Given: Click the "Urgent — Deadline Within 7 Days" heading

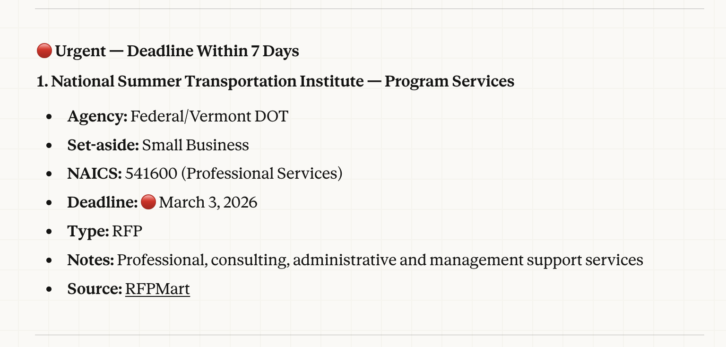Looking at the screenshot, I should pos(177,51).
